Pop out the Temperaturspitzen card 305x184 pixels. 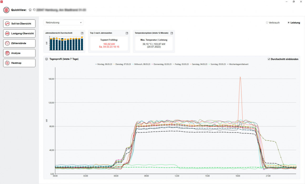[x=172, y=33]
